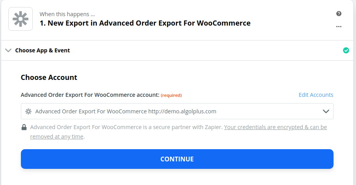Viewport: 356px width, 185px height.
Task: Click the When this happens label
Action: 67,14
